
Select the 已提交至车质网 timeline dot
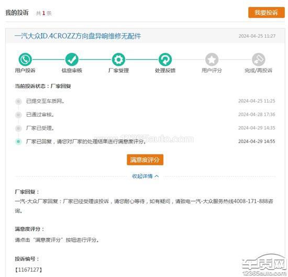(18, 101)
